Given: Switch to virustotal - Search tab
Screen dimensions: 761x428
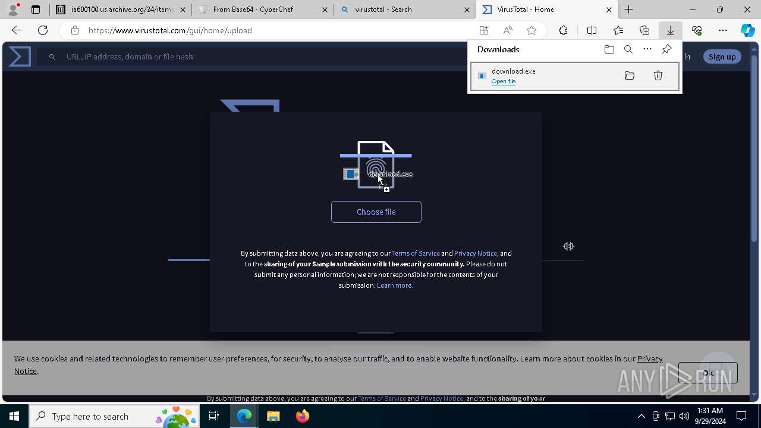Looking at the screenshot, I should [404, 10].
